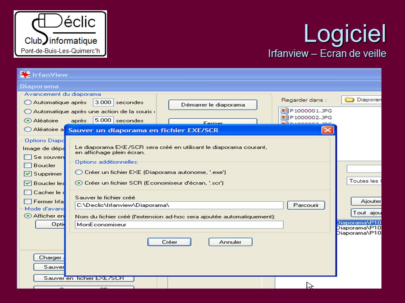Click the file name field above Toutes les
The height and width of the screenshot is (303, 405).
click(x=364, y=169)
